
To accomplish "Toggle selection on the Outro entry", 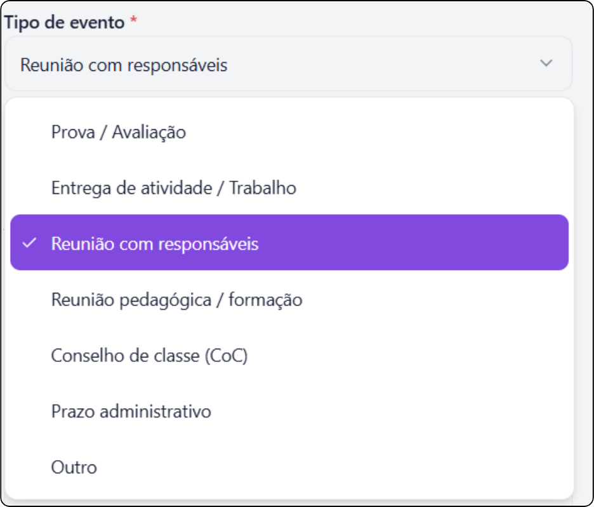I will 74,466.
